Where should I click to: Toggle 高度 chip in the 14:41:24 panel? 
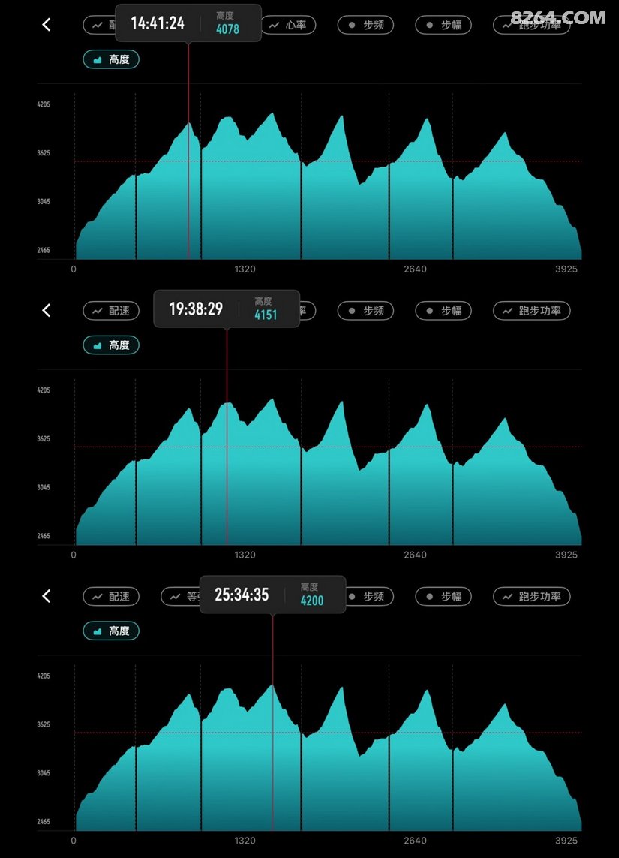coord(111,59)
